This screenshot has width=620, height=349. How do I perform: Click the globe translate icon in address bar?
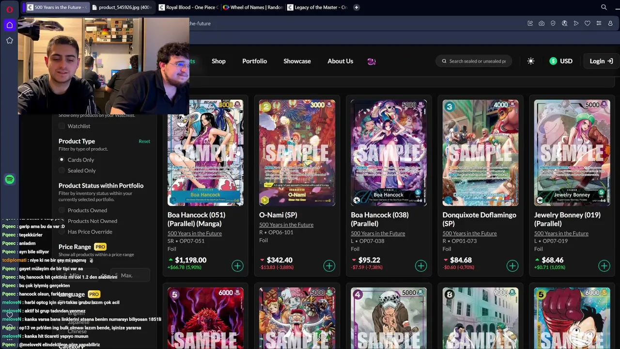click(x=565, y=23)
